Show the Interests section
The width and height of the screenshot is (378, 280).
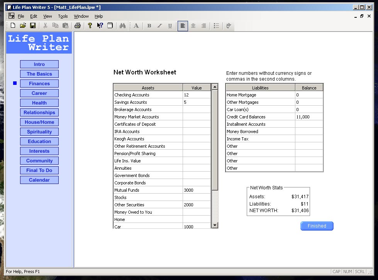(x=39, y=151)
